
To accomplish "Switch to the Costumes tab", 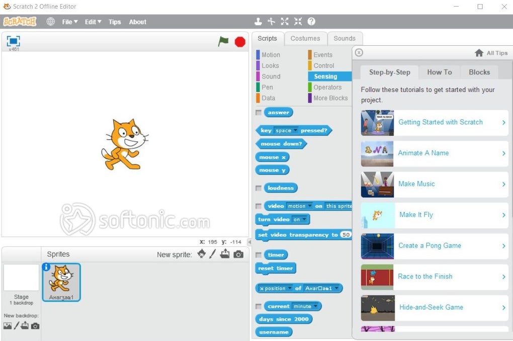I will [306, 38].
